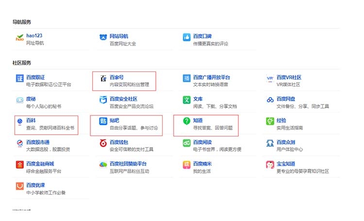Click the 度秘 robot icon
Screen dimensions: 364x221
pyautogui.click(x=20, y=100)
